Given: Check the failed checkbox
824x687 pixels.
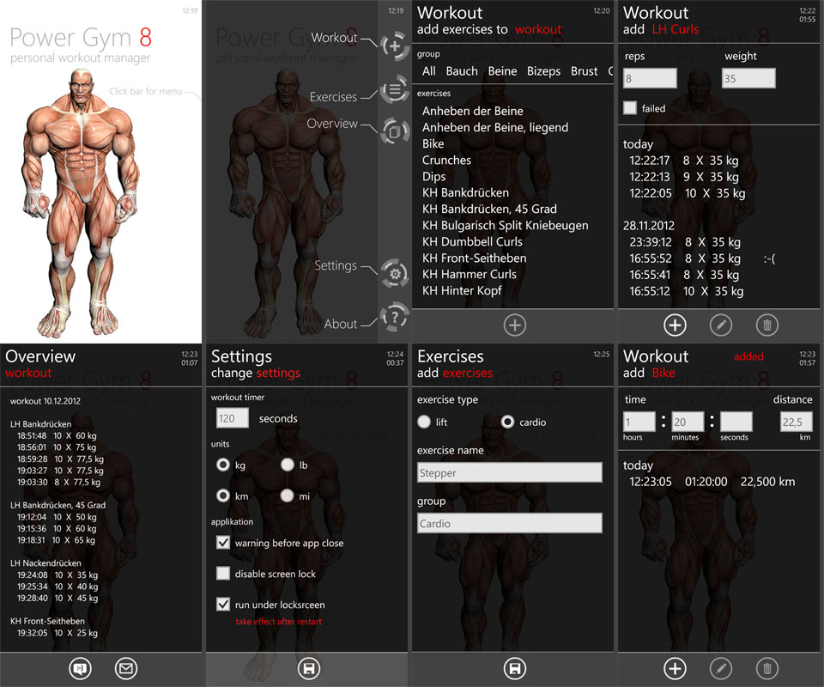Looking at the screenshot, I should coord(629,108).
